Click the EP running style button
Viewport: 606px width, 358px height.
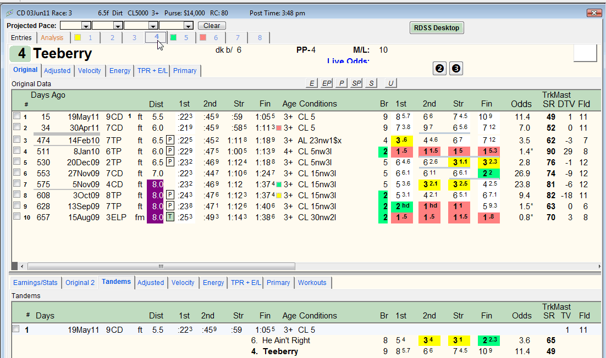(x=327, y=83)
